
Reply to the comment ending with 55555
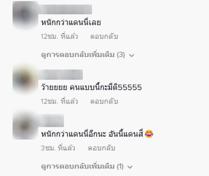pos(104,101)
